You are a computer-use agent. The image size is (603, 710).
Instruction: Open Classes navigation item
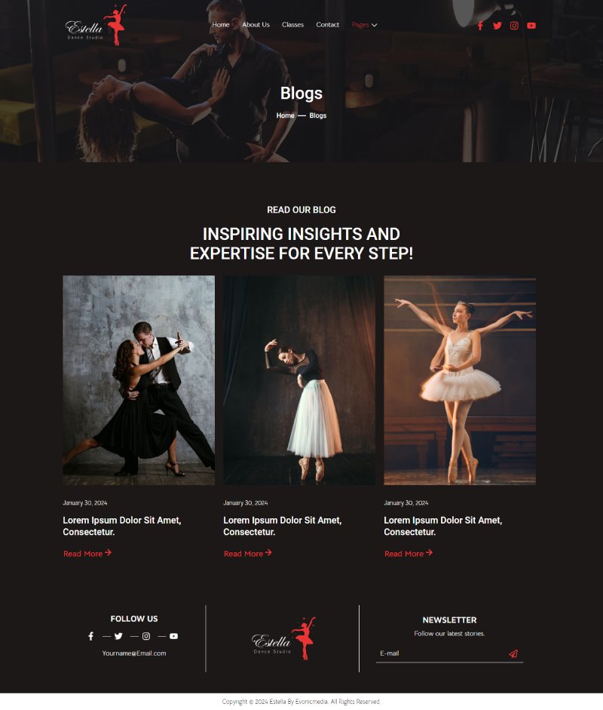tap(292, 24)
